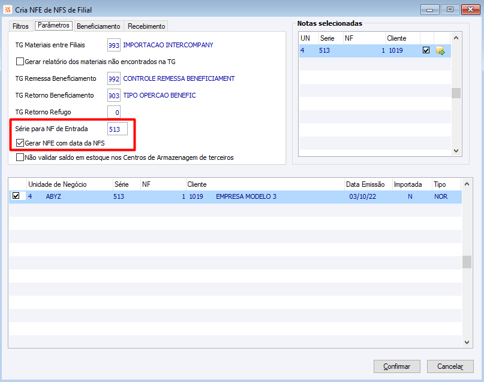This screenshot has width=484, height=382.
Task: Toggle checkbox in Notas selecionadas row 513
Action: (426, 50)
